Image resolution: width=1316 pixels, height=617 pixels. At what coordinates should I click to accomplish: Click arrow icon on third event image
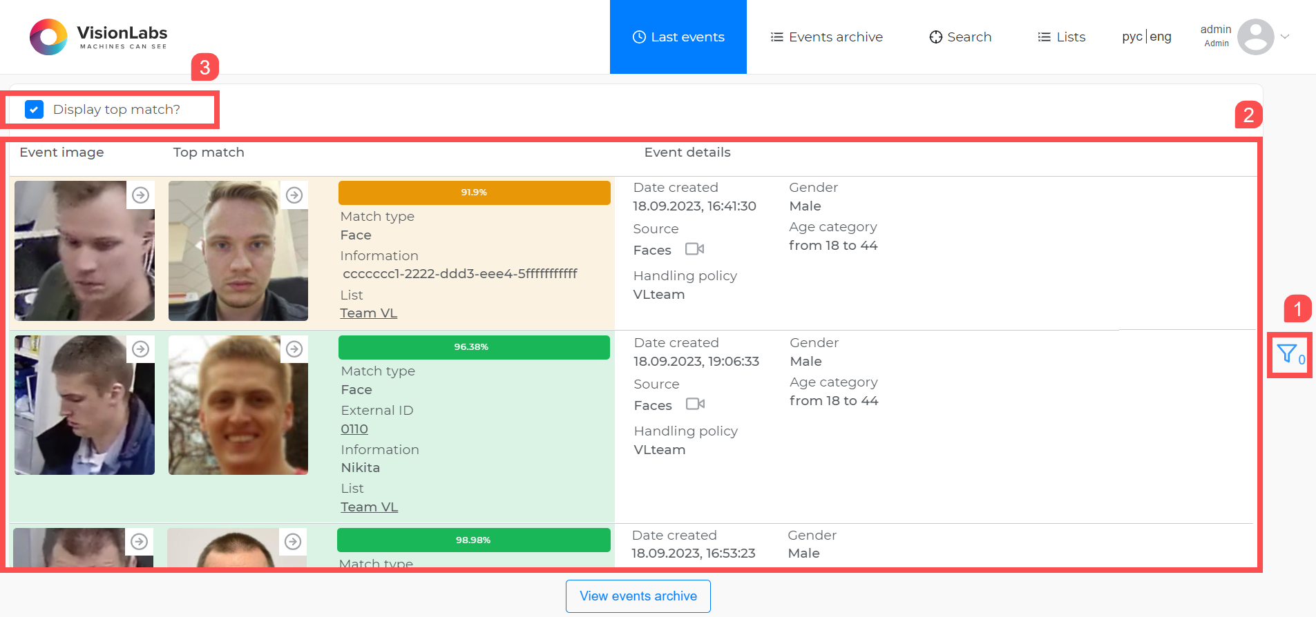coord(140,542)
